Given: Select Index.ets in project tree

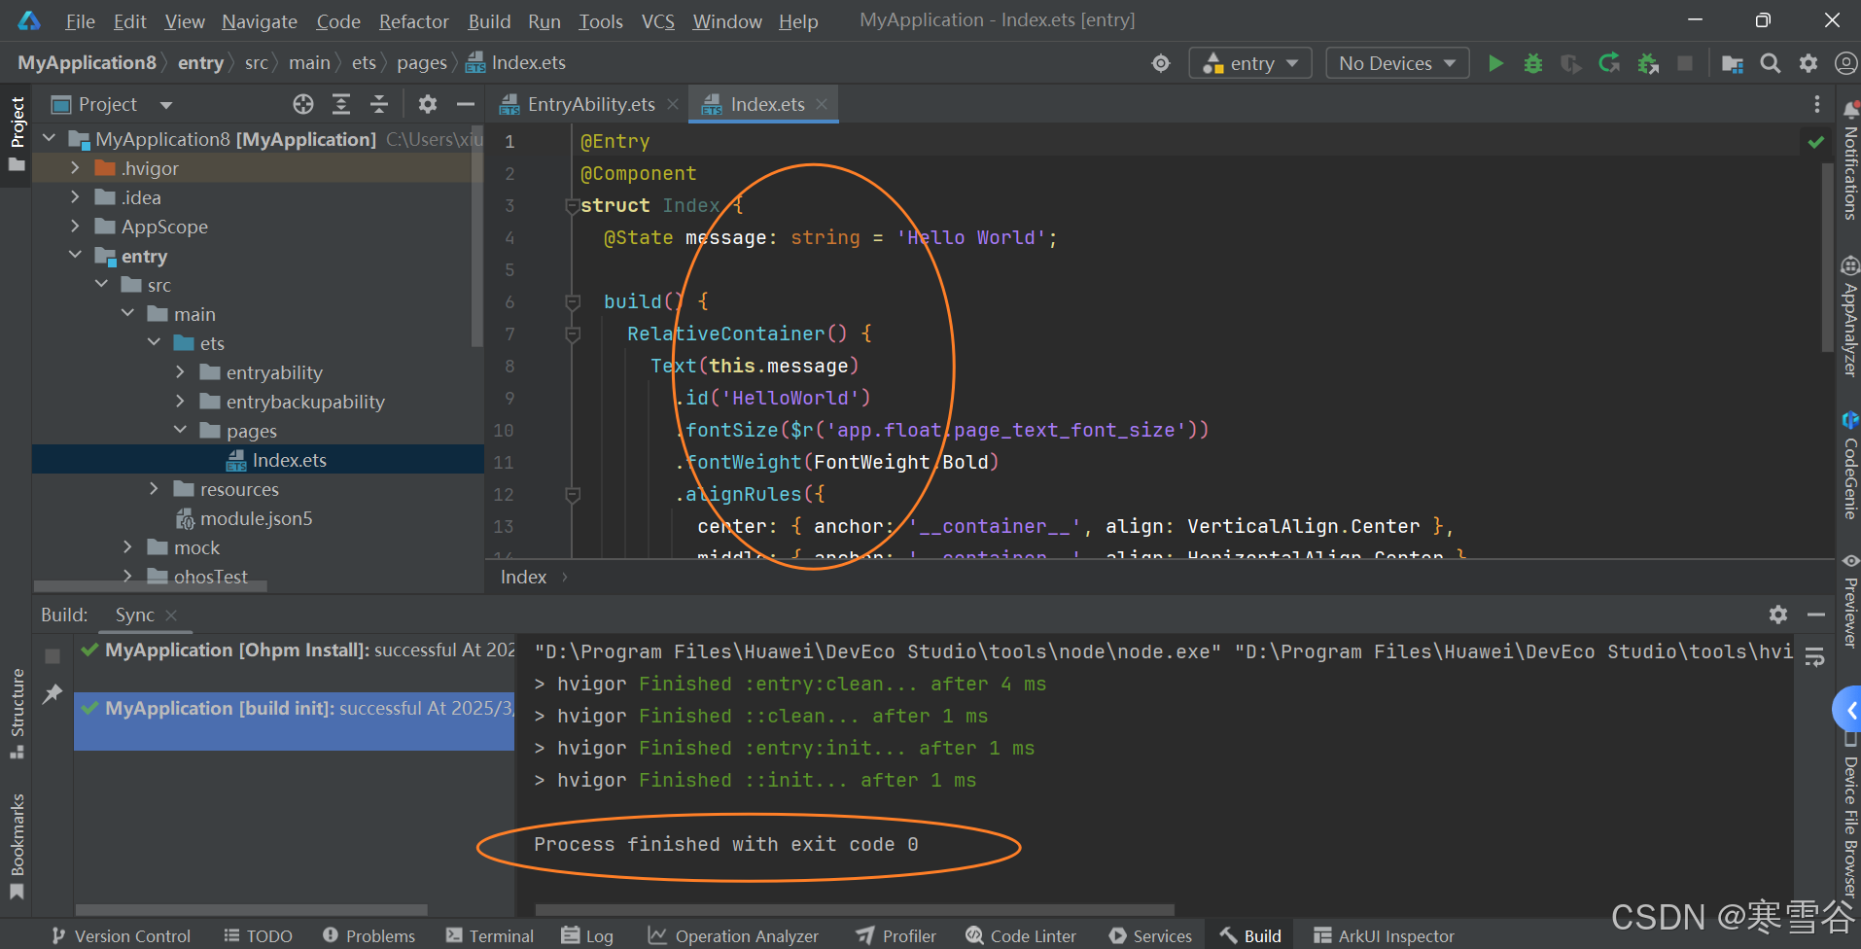Looking at the screenshot, I should tap(290, 460).
